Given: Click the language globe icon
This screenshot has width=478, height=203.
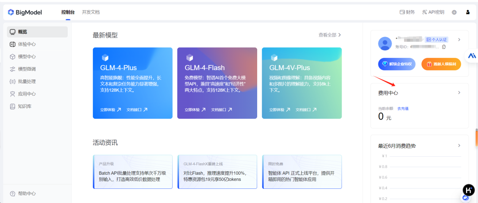Looking at the screenshot, I should pos(454,12).
